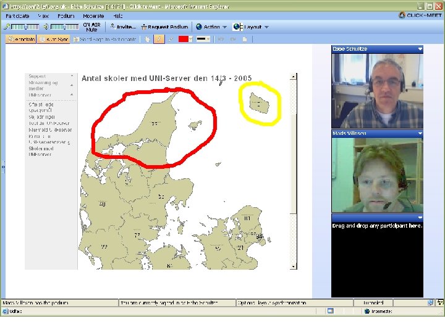
Task: Adjust the speaker volume slider
Action: [64, 27]
